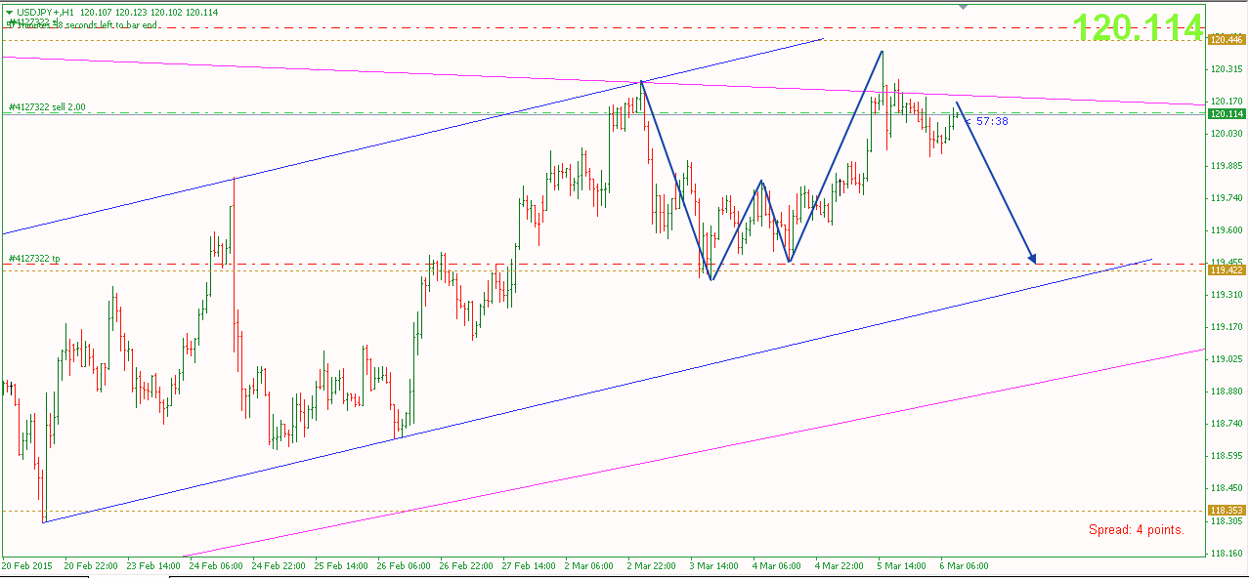The height and width of the screenshot is (578, 1249).
Task: Select the 118.353 gold price label
Action: 1227,511
